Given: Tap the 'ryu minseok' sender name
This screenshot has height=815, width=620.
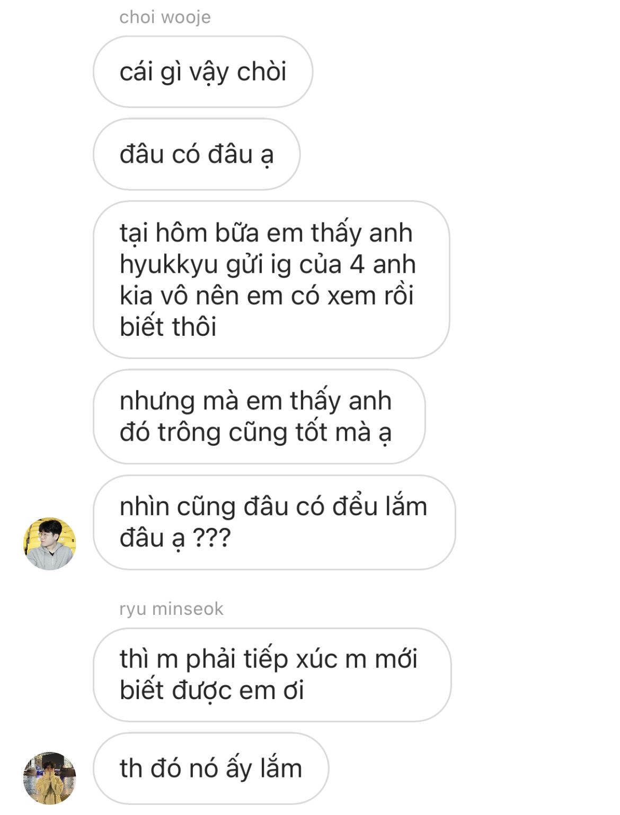Looking at the screenshot, I should point(171,609).
